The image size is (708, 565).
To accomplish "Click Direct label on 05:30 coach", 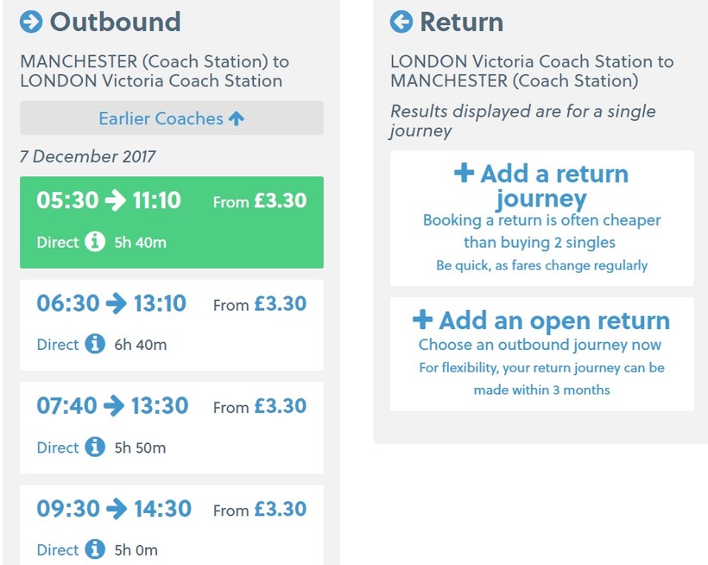I will 58,243.
